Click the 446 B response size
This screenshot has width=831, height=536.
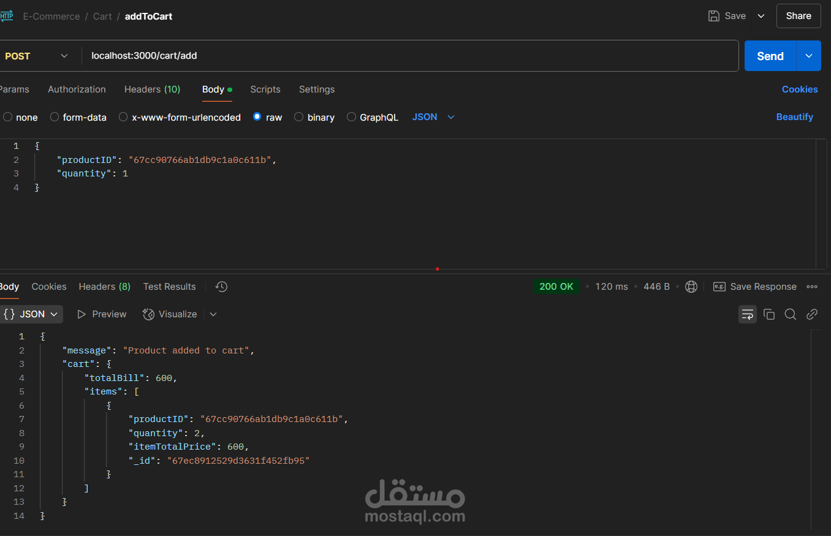pos(656,287)
